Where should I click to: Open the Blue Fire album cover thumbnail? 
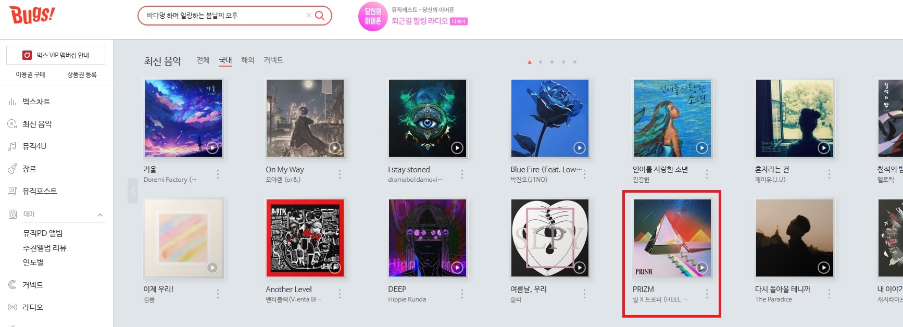point(550,118)
